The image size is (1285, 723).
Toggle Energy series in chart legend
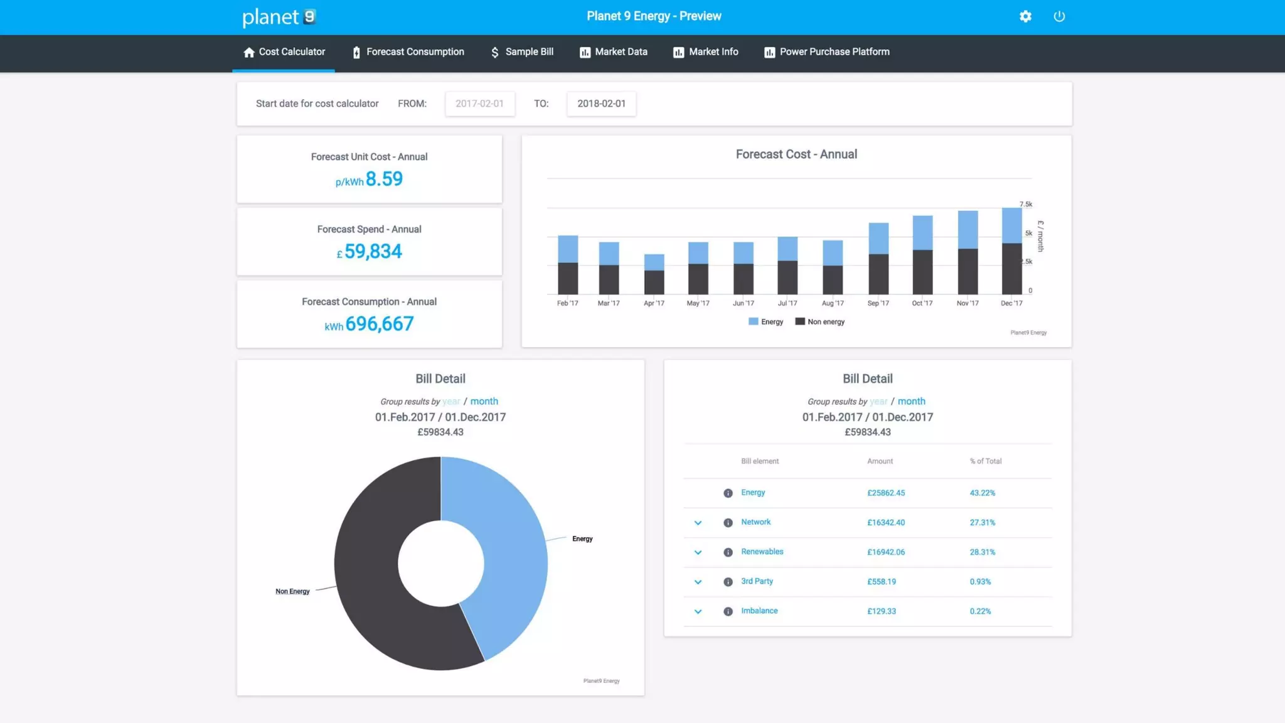(x=765, y=321)
